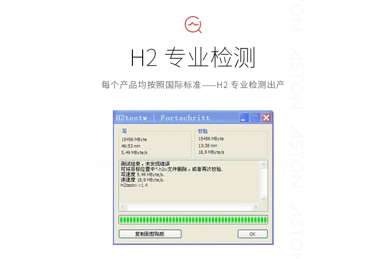Click the log's scroll right arrow
Viewport: 386px width, 259px height.
click(x=256, y=207)
